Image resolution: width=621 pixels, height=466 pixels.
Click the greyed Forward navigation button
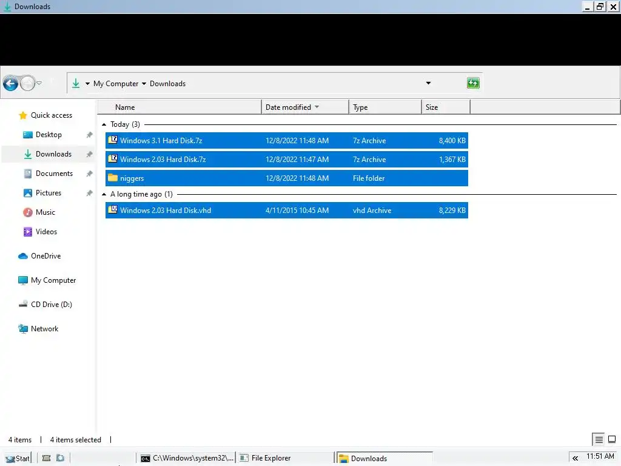[x=27, y=83]
